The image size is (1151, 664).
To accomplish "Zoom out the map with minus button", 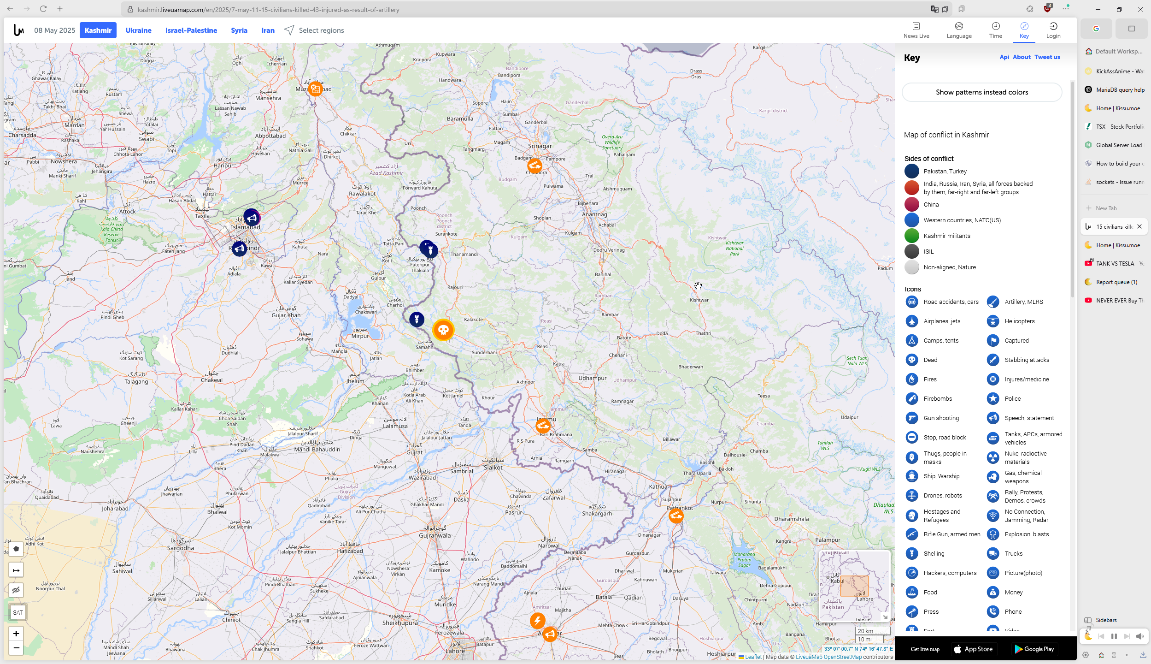I will tap(16, 648).
